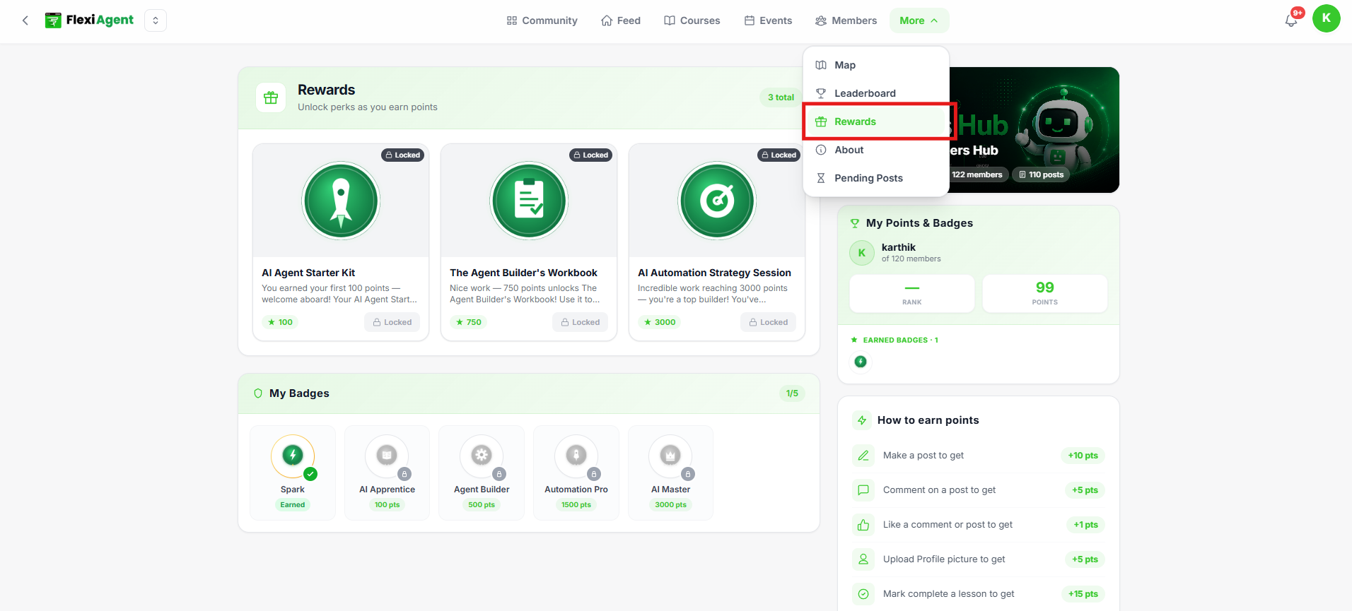Viewport: 1352px width, 611px height.
Task: Click the rocket icon of AI Agent Starter Kit
Action: 341,201
